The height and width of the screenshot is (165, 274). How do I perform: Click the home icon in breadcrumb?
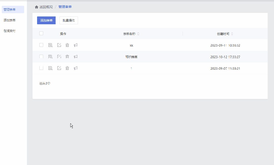[x=37, y=7]
